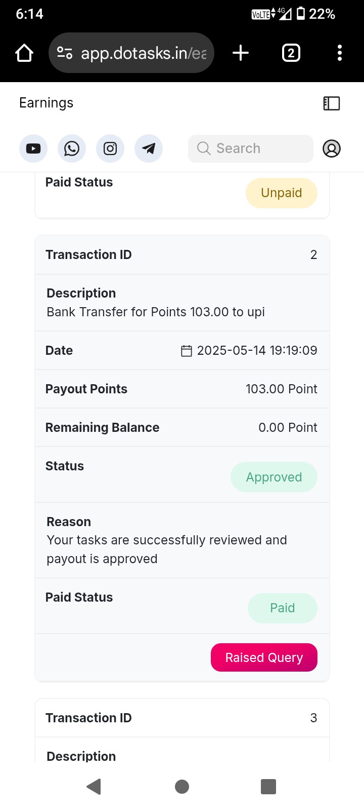The image size is (364, 811).
Task: Open a new browser tab with plus icon
Action: pyautogui.click(x=241, y=53)
